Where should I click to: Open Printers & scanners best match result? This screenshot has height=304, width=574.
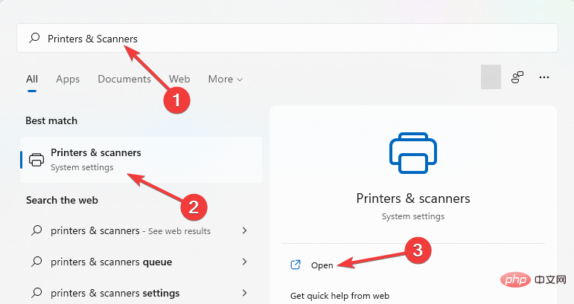[141, 160]
